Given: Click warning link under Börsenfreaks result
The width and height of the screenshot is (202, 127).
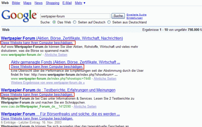Looking at the screenshot, I should tap(37, 118).
